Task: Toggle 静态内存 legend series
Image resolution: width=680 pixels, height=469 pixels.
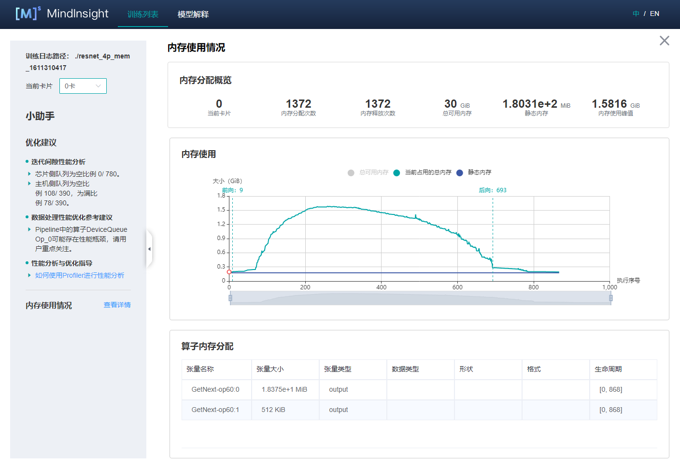Action: [459, 173]
